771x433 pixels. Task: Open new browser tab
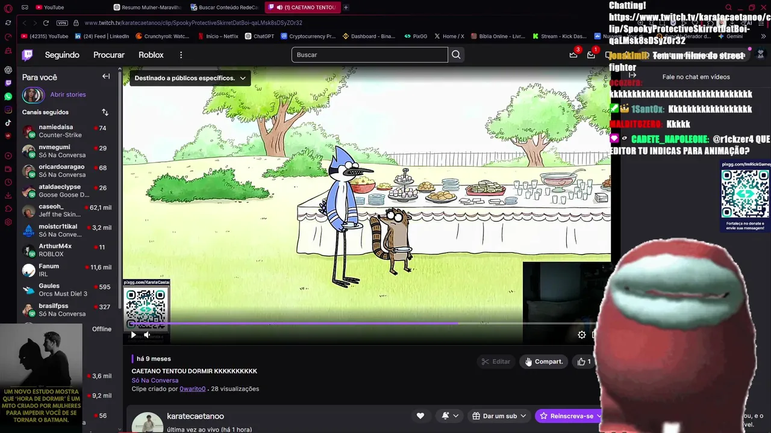(346, 7)
